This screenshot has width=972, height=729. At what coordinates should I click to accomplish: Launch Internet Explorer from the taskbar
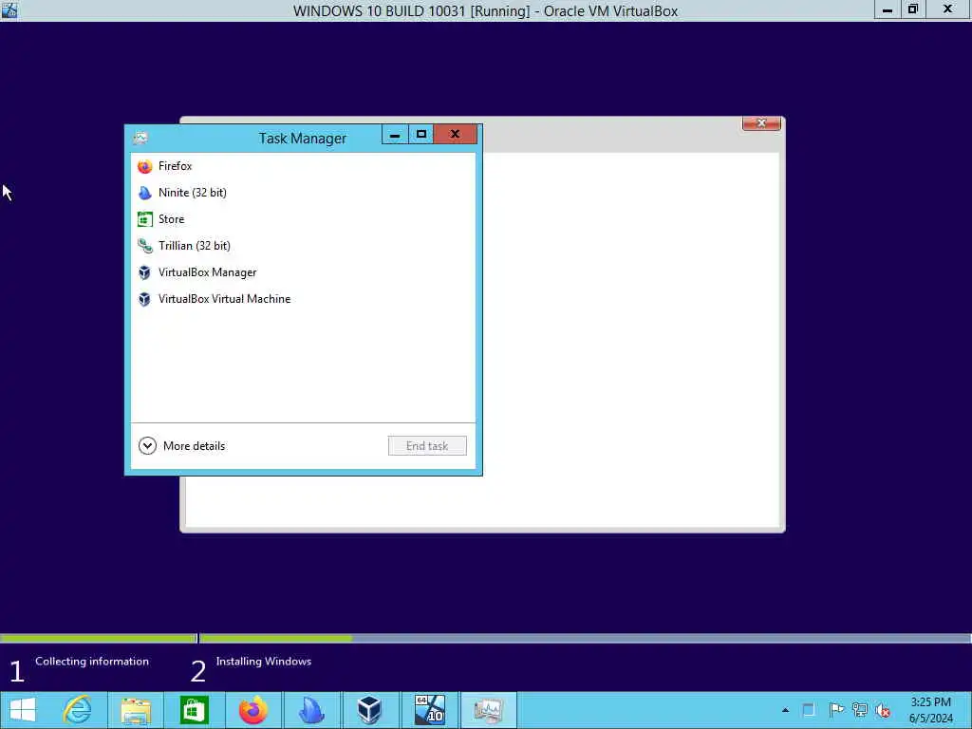78,710
